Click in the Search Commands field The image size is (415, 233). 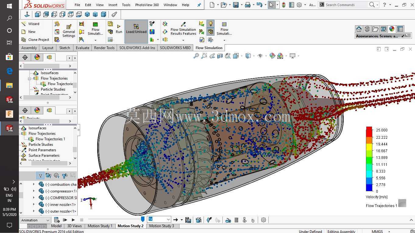(x=346, y=5)
